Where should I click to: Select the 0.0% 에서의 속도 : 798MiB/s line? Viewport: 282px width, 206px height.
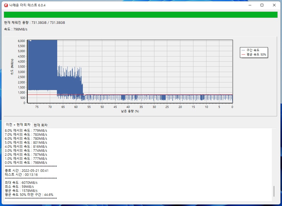point(26,162)
